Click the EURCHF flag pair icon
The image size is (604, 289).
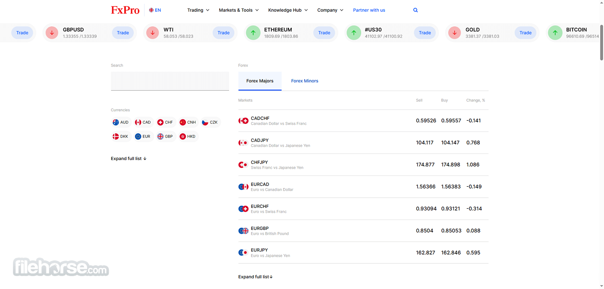click(243, 209)
